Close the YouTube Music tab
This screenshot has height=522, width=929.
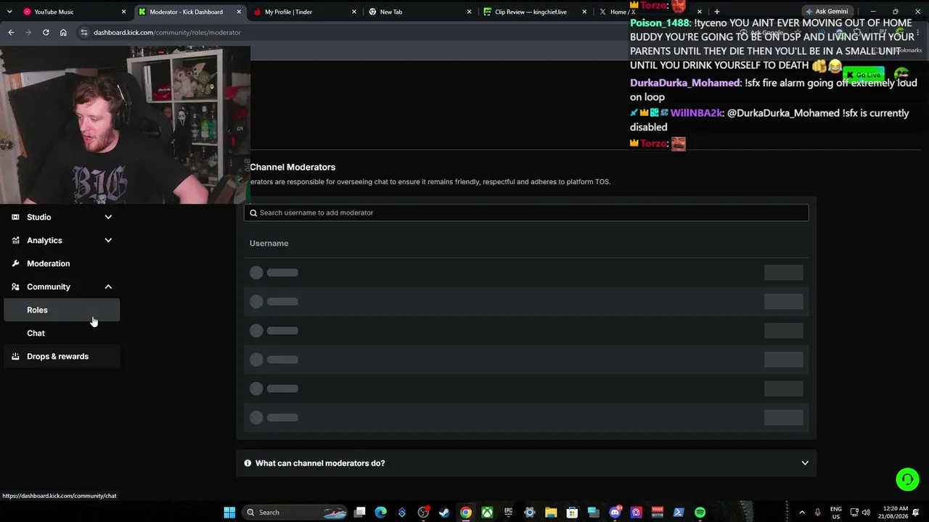(x=123, y=12)
